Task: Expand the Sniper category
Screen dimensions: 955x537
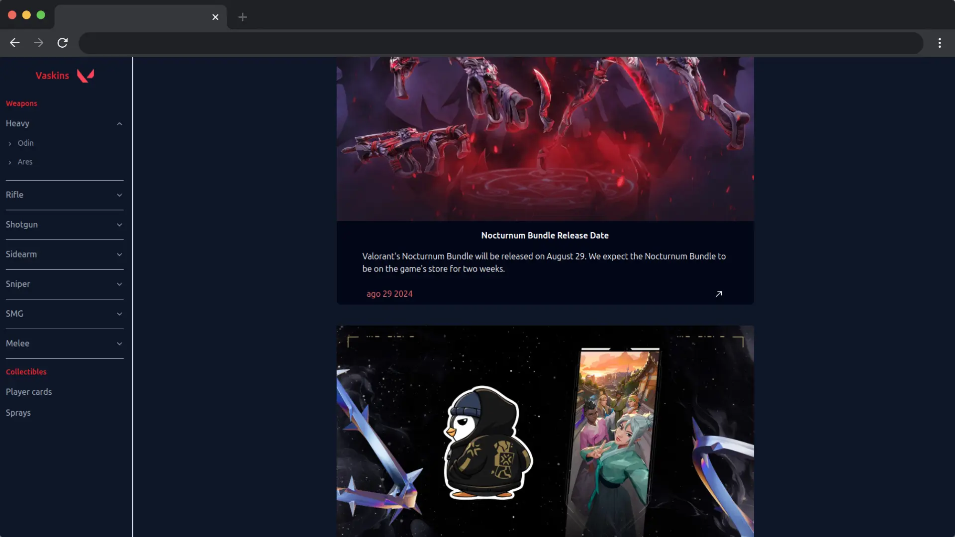Action: tap(119, 284)
